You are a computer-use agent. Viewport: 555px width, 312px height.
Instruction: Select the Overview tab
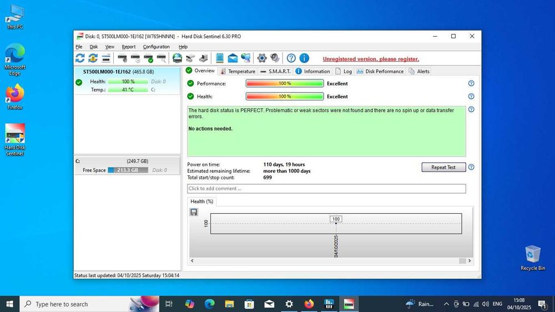point(200,71)
